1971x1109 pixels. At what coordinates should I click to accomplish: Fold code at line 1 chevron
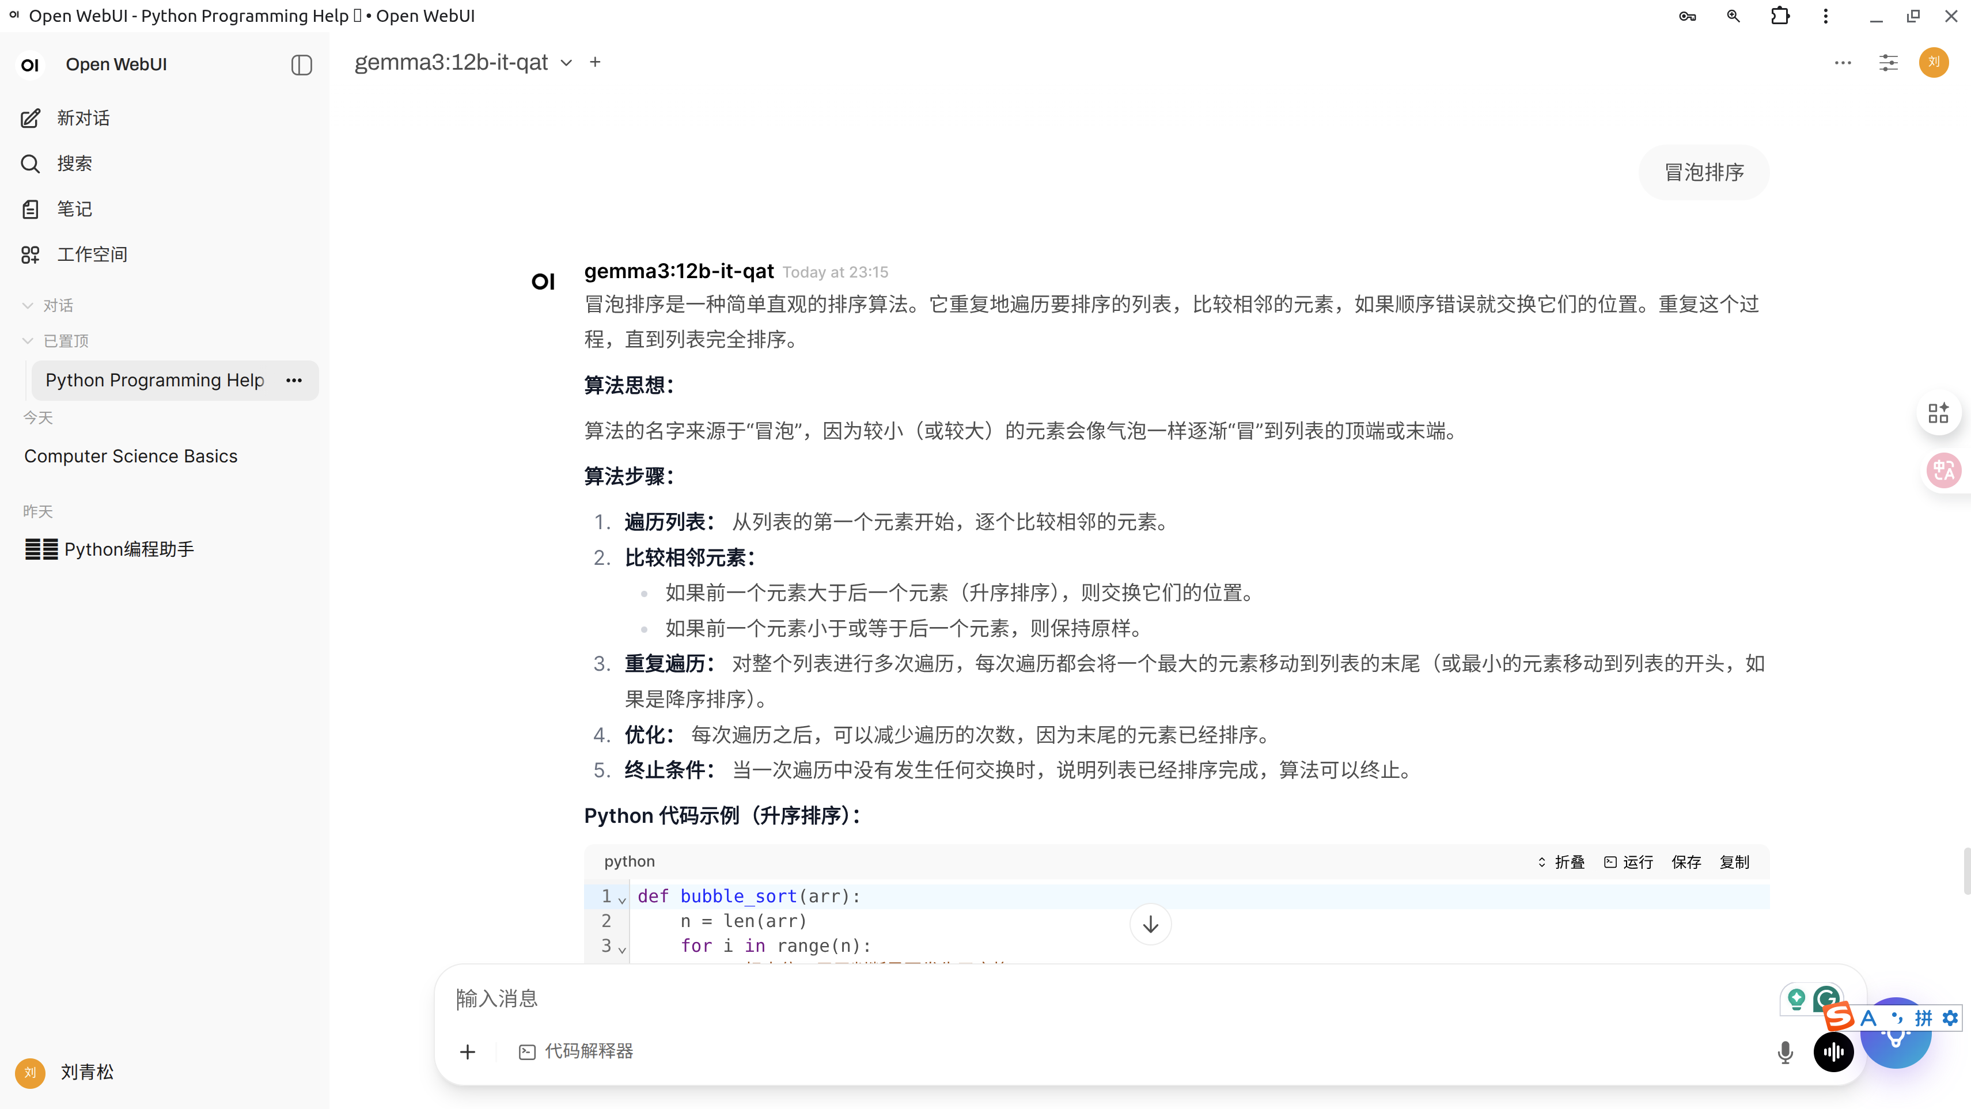[x=622, y=899]
